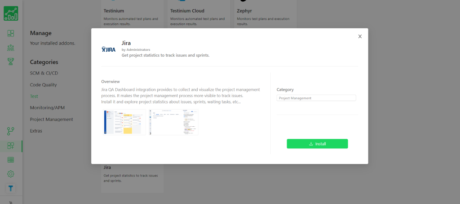Image resolution: width=460 pixels, height=204 pixels.
Task: Select the Extras category
Action: point(36,131)
